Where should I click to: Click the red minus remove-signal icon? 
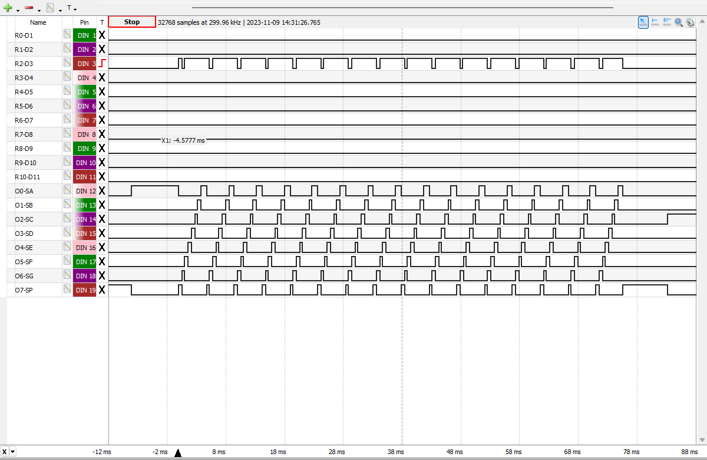point(29,8)
